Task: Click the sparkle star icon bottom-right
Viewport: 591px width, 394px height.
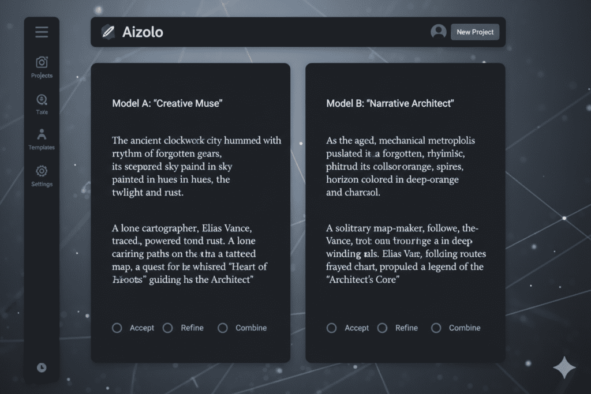Action: click(x=564, y=368)
